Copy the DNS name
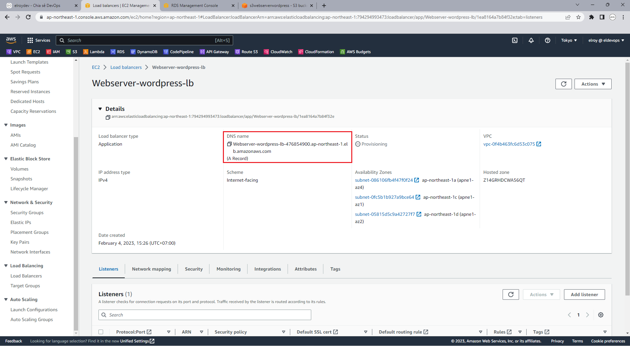 tap(229, 144)
